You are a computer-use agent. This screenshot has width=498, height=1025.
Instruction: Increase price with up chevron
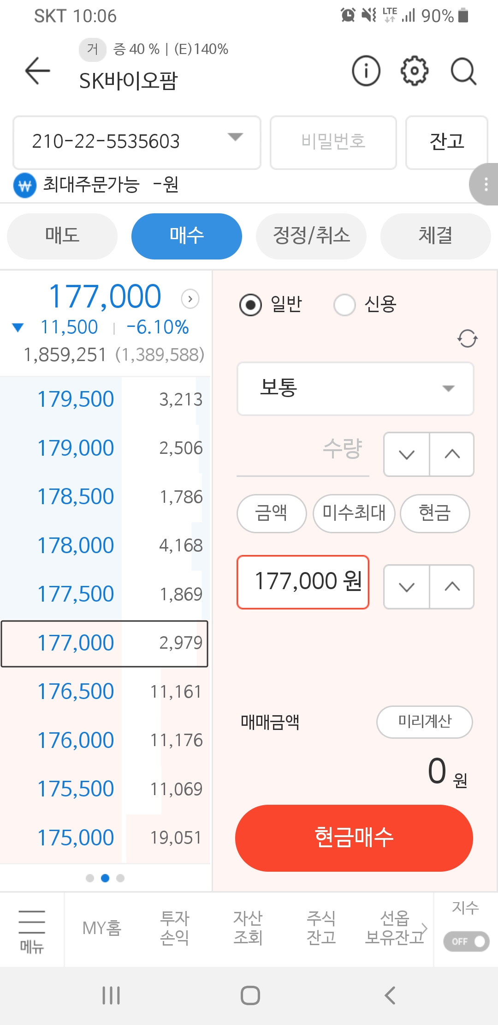click(x=452, y=587)
